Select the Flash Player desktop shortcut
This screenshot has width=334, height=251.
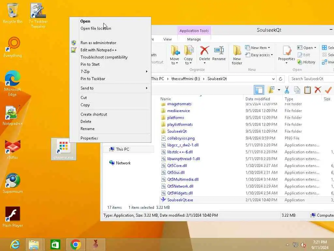click(13, 217)
